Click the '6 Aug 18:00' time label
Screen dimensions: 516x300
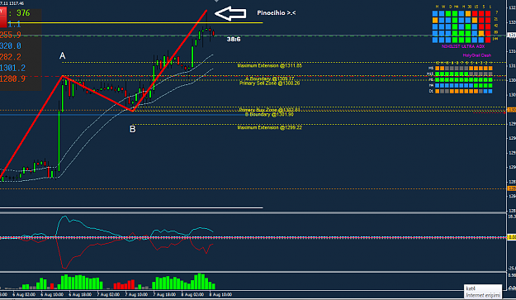[80, 294]
